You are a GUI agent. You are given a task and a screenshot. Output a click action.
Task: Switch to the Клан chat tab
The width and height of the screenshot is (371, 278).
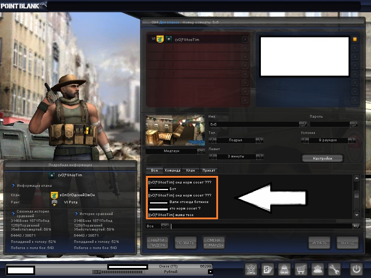point(190,170)
